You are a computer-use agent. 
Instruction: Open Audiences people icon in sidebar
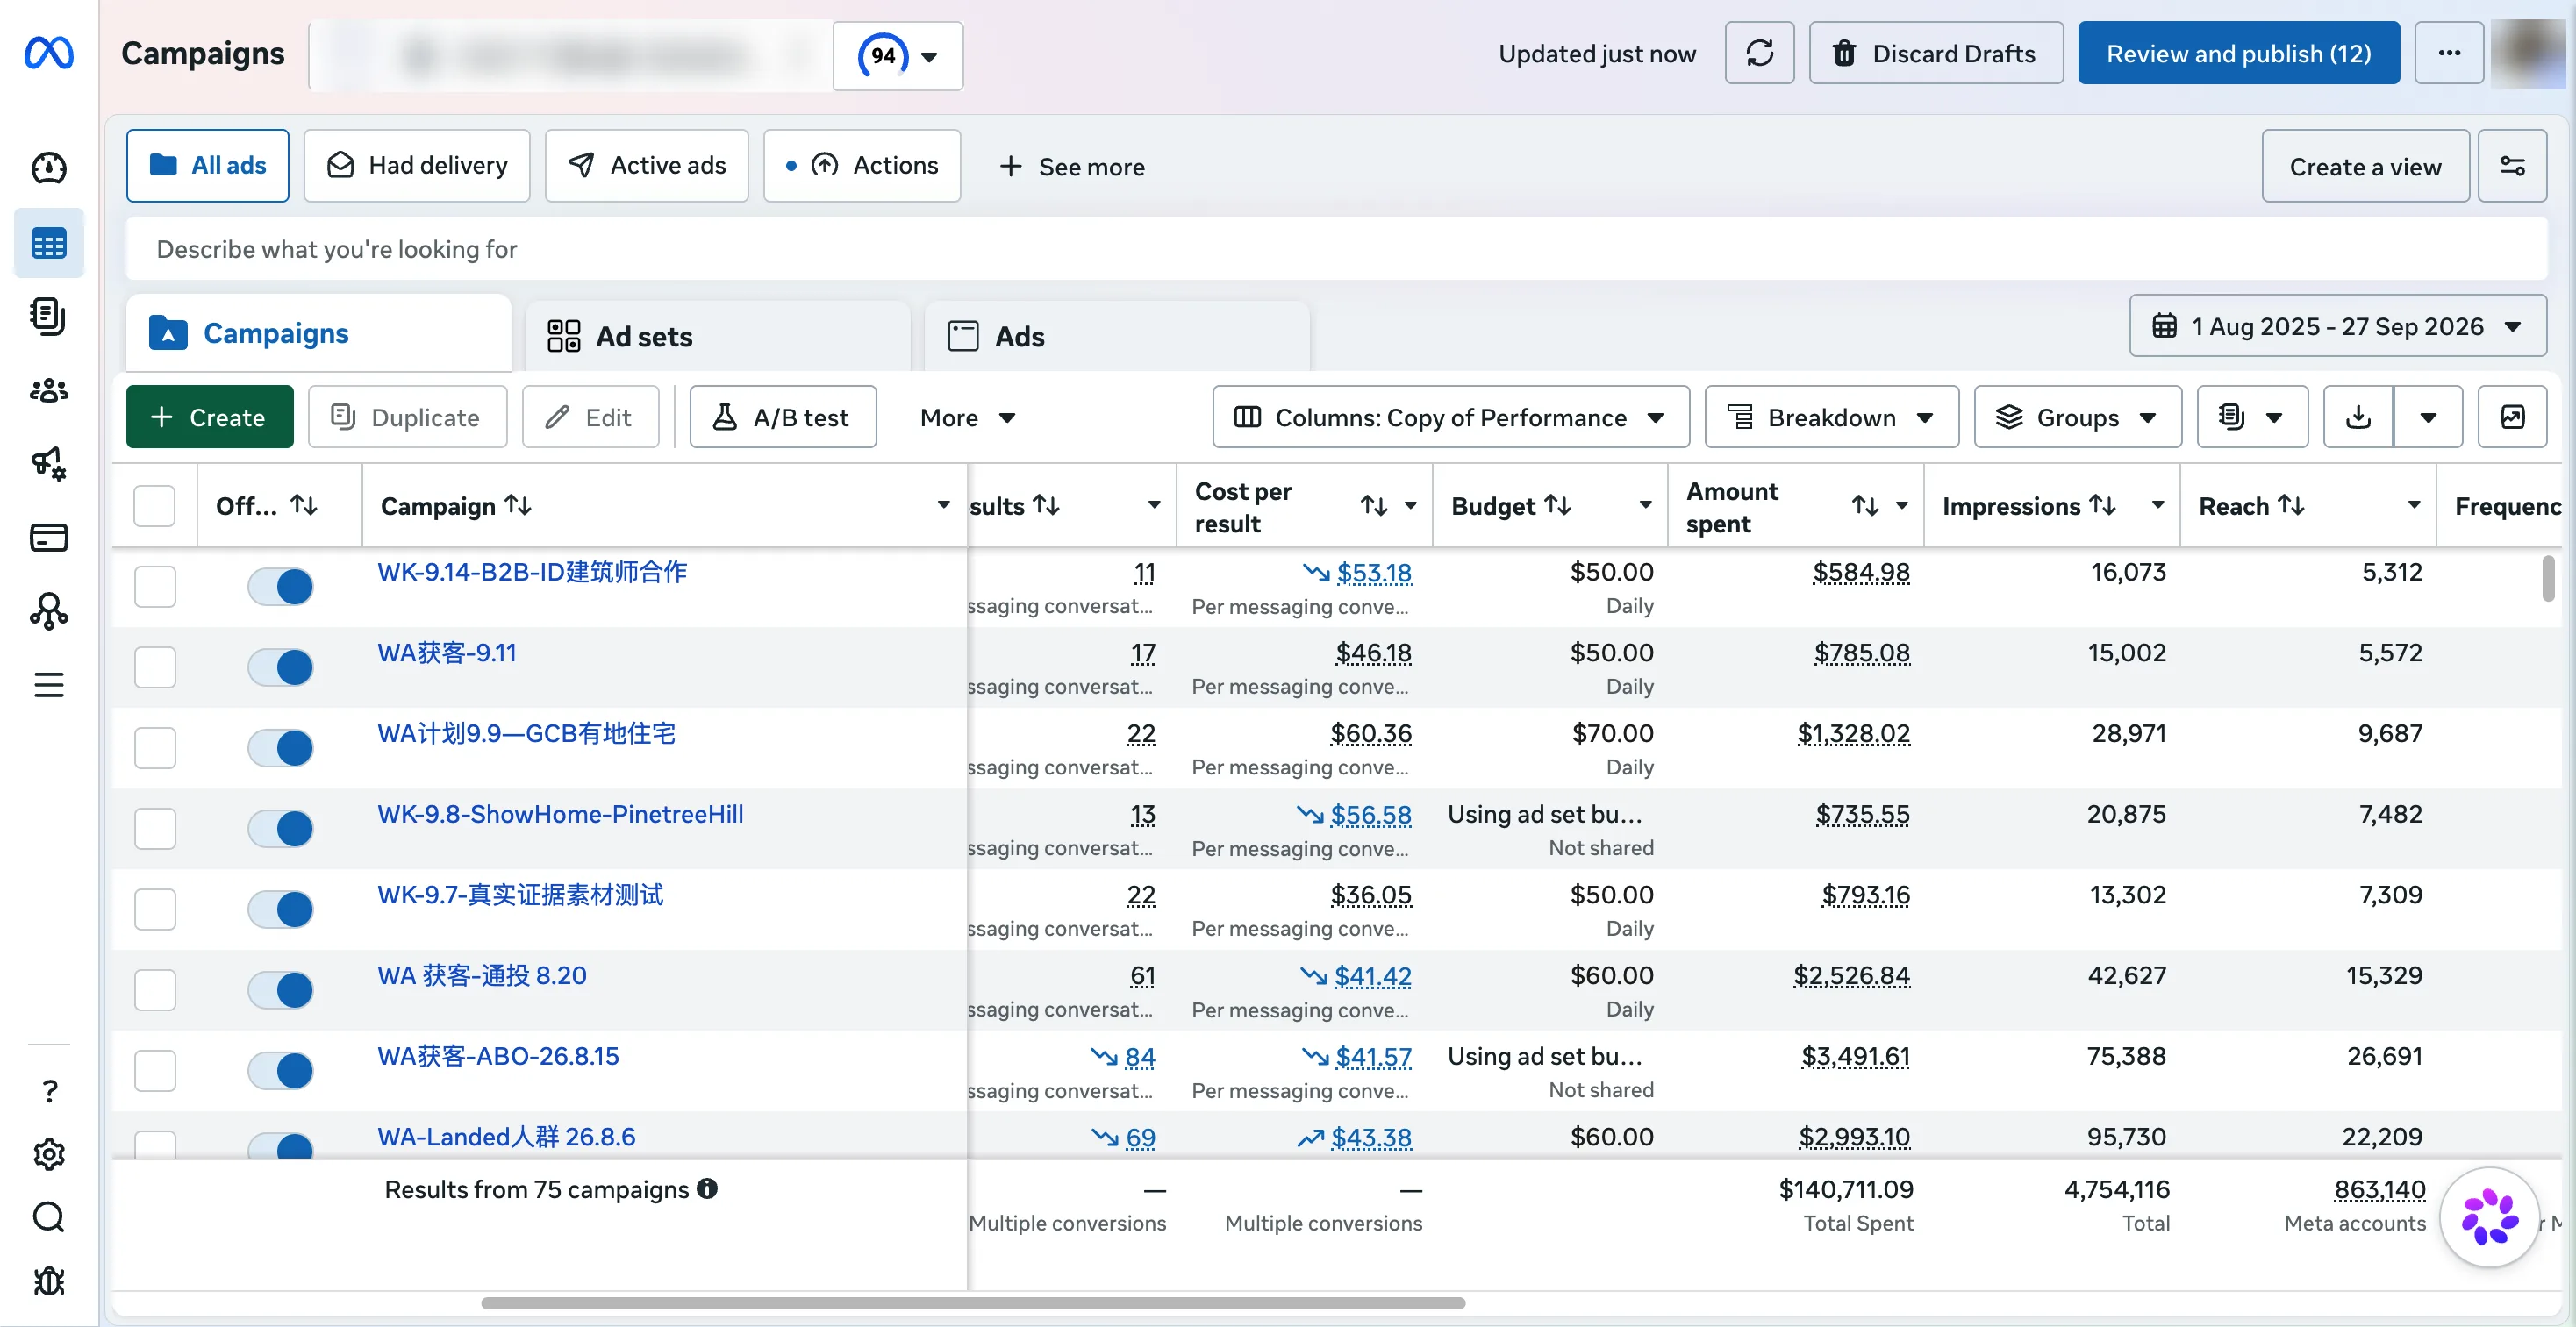pos(48,390)
